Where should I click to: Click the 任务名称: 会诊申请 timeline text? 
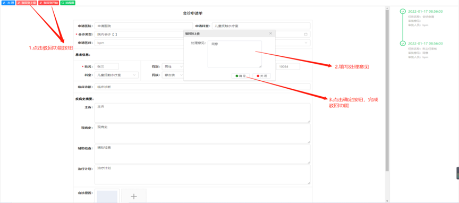click(x=421, y=16)
